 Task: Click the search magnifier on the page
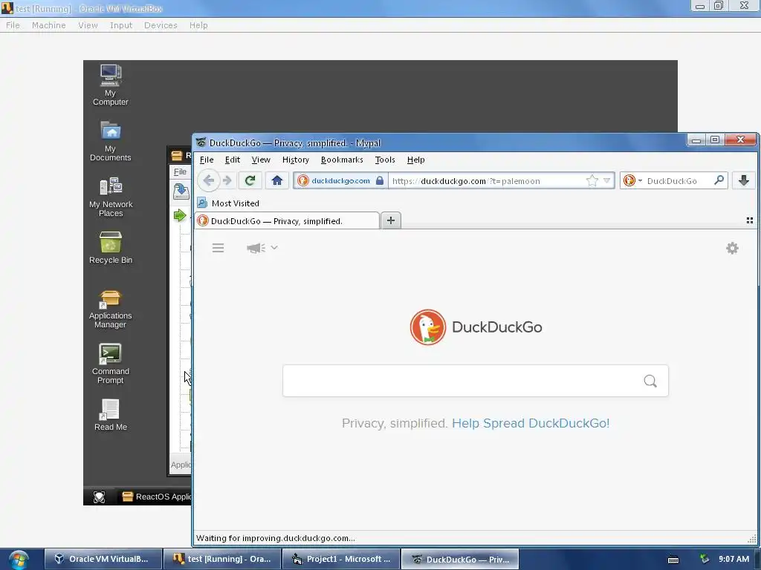coord(650,381)
